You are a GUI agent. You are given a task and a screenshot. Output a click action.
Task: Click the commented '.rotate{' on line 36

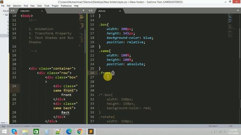click(x=107, y=117)
